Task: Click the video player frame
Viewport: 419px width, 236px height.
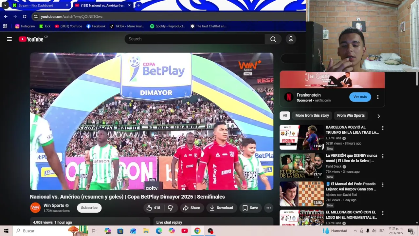Action: point(152,121)
